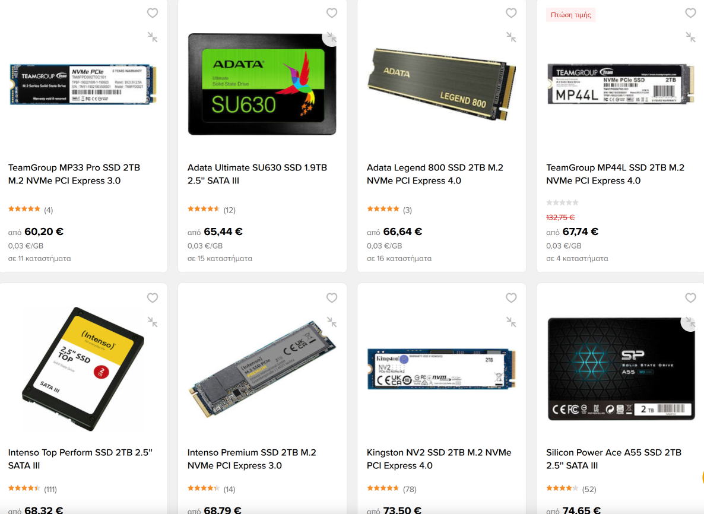Open the Adata Ultimate SU630 product title
Screen dimensions: 704x514
pyautogui.click(x=257, y=174)
